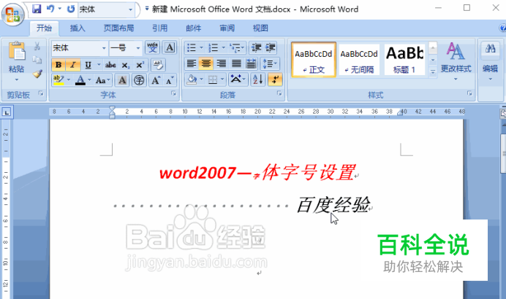The image size is (506, 299).
Task: Switch to 邮件 tab
Action: coord(193,28)
